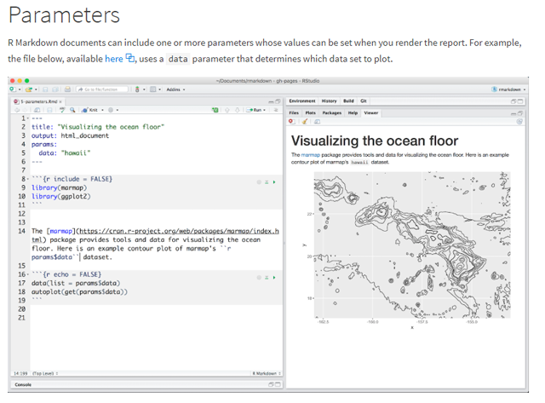This screenshot has width=545, height=403.
Task: Click the Run button
Action: pos(255,110)
